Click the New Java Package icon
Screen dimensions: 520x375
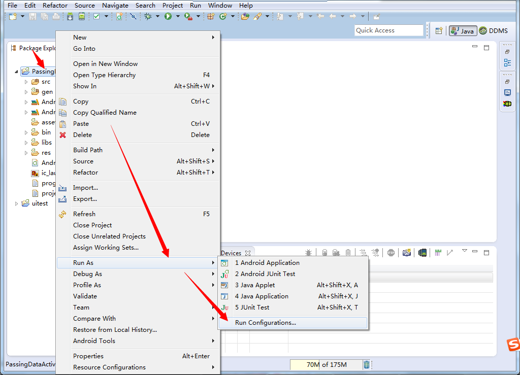click(x=211, y=16)
